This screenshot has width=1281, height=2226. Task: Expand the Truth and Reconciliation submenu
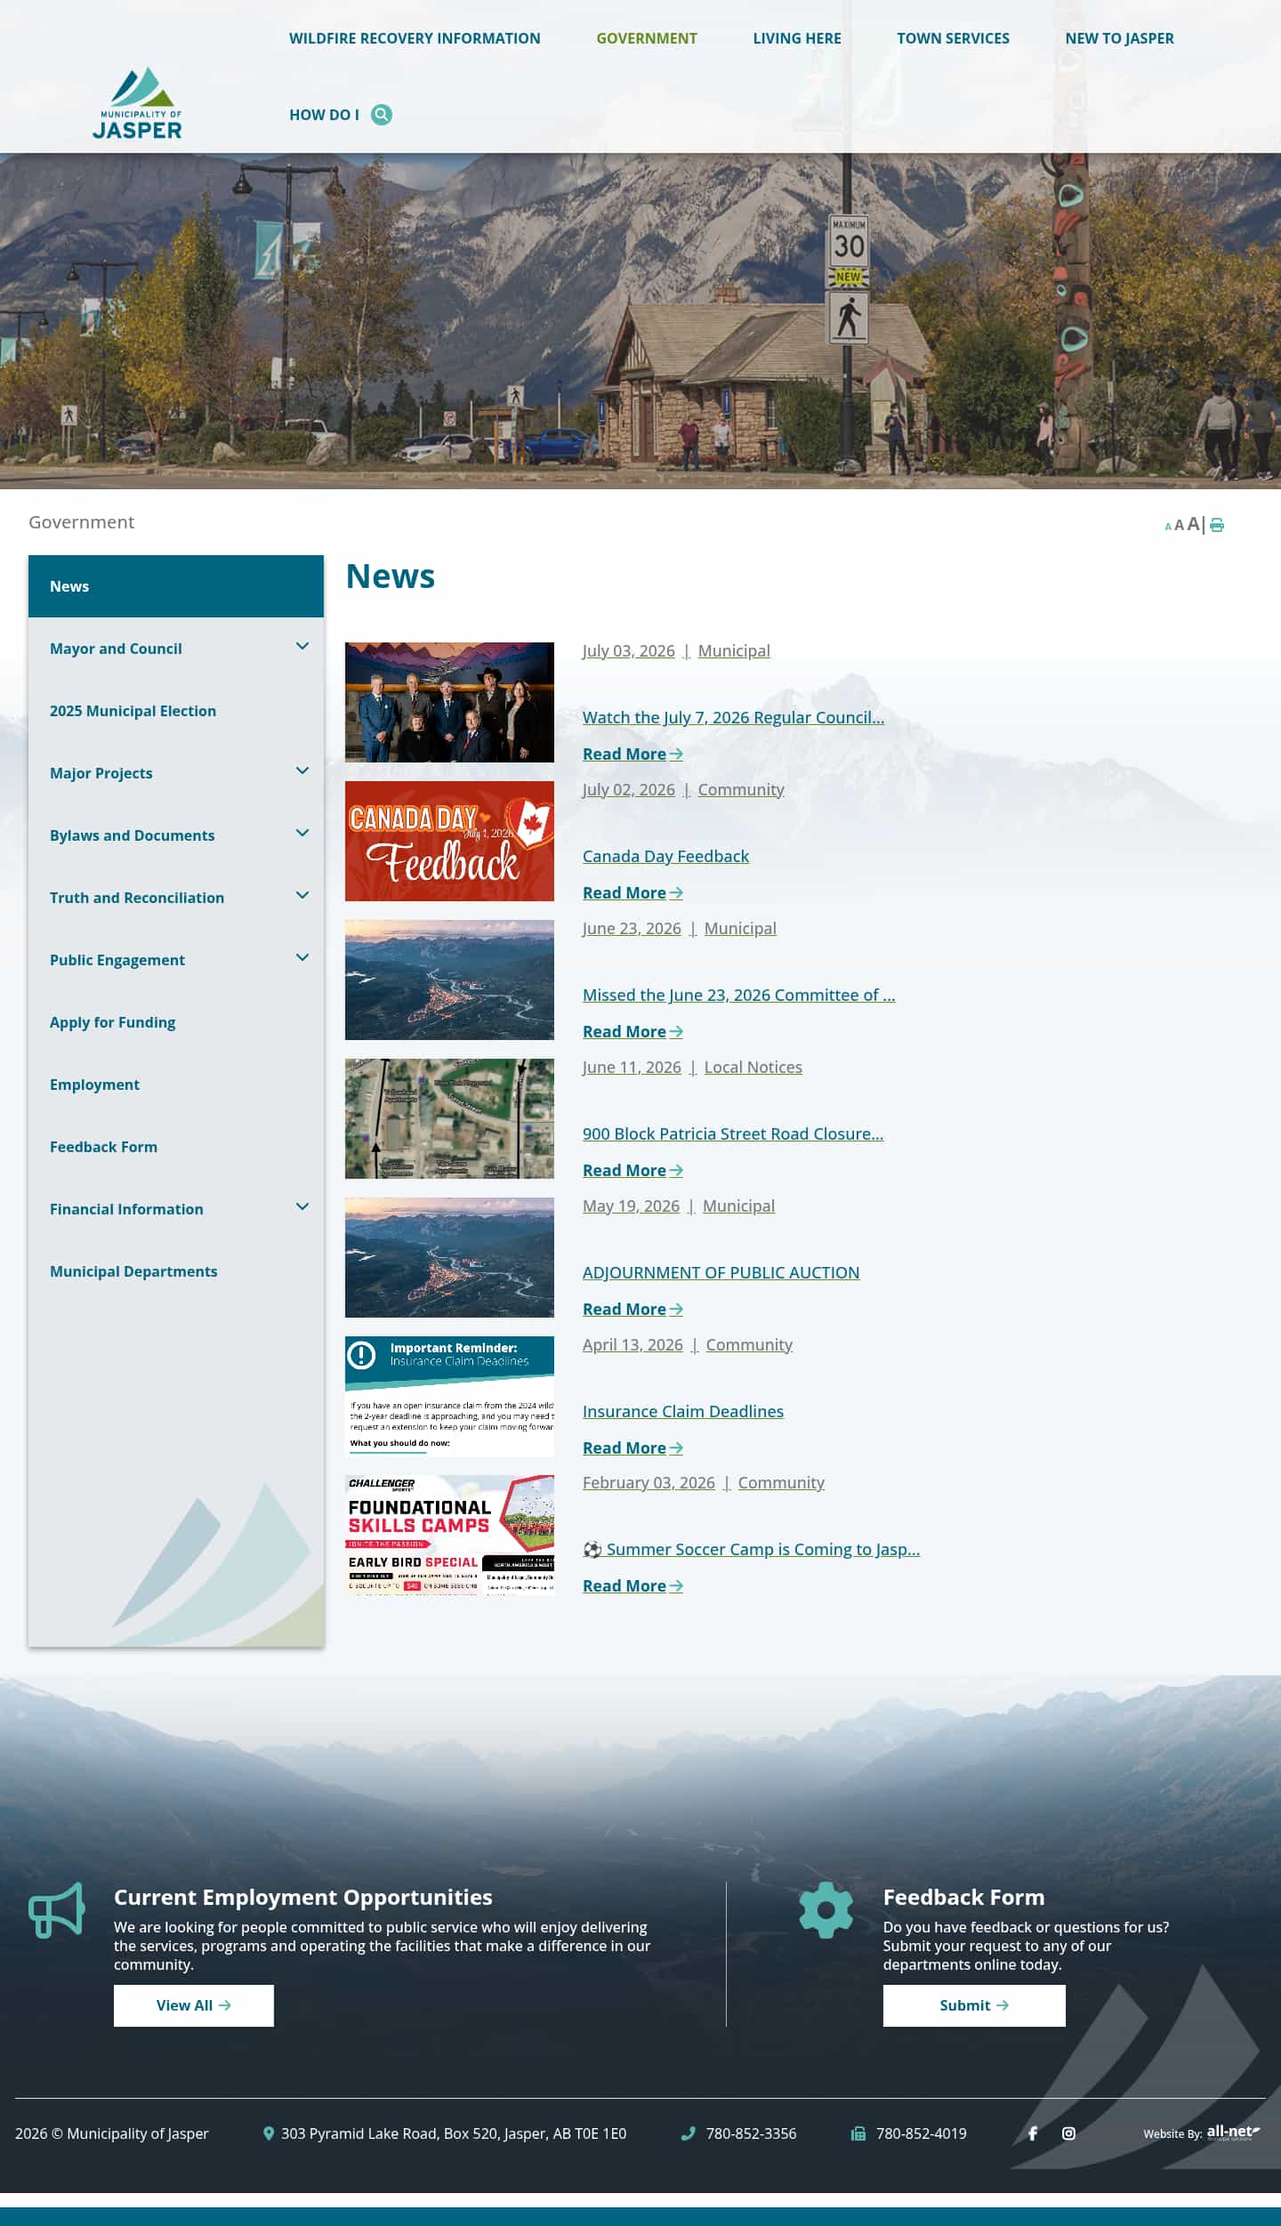(x=302, y=896)
